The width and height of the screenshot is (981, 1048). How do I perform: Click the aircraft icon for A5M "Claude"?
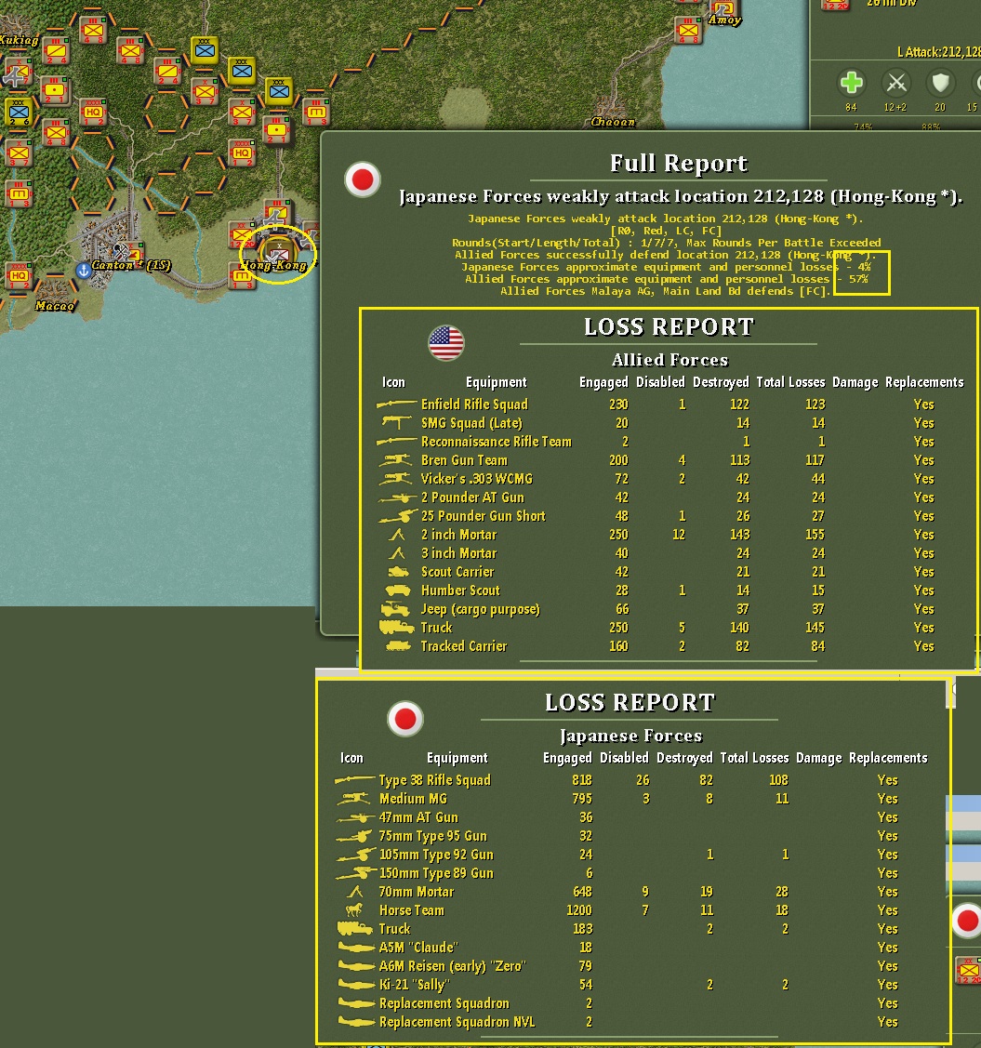click(x=356, y=947)
